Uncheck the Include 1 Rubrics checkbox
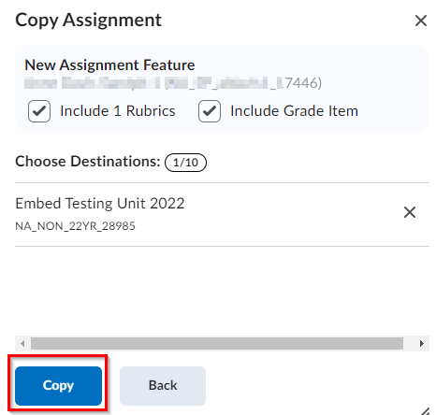The height and width of the screenshot is (415, 436). tap(39, 111)
